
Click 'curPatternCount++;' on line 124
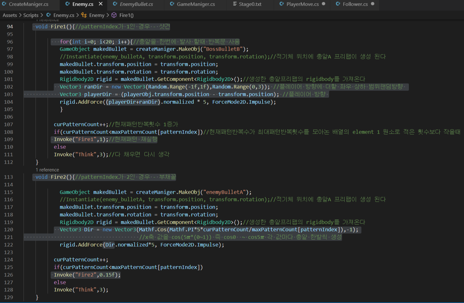81,260
